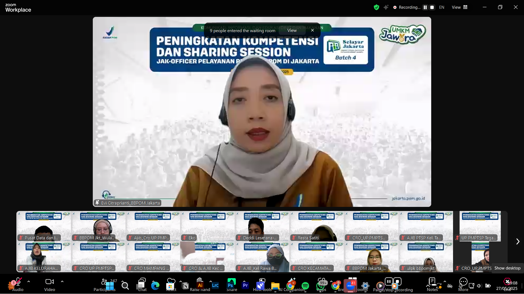Open the View layout menu
This screenshot has height=294, width=524.
pos(459,7)
